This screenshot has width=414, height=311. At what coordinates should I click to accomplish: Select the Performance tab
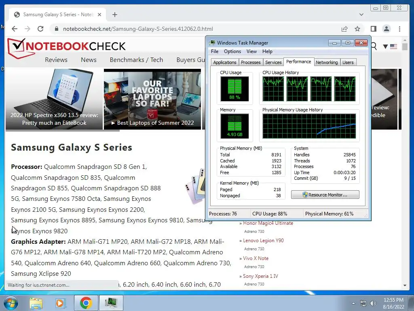[299, 62]
